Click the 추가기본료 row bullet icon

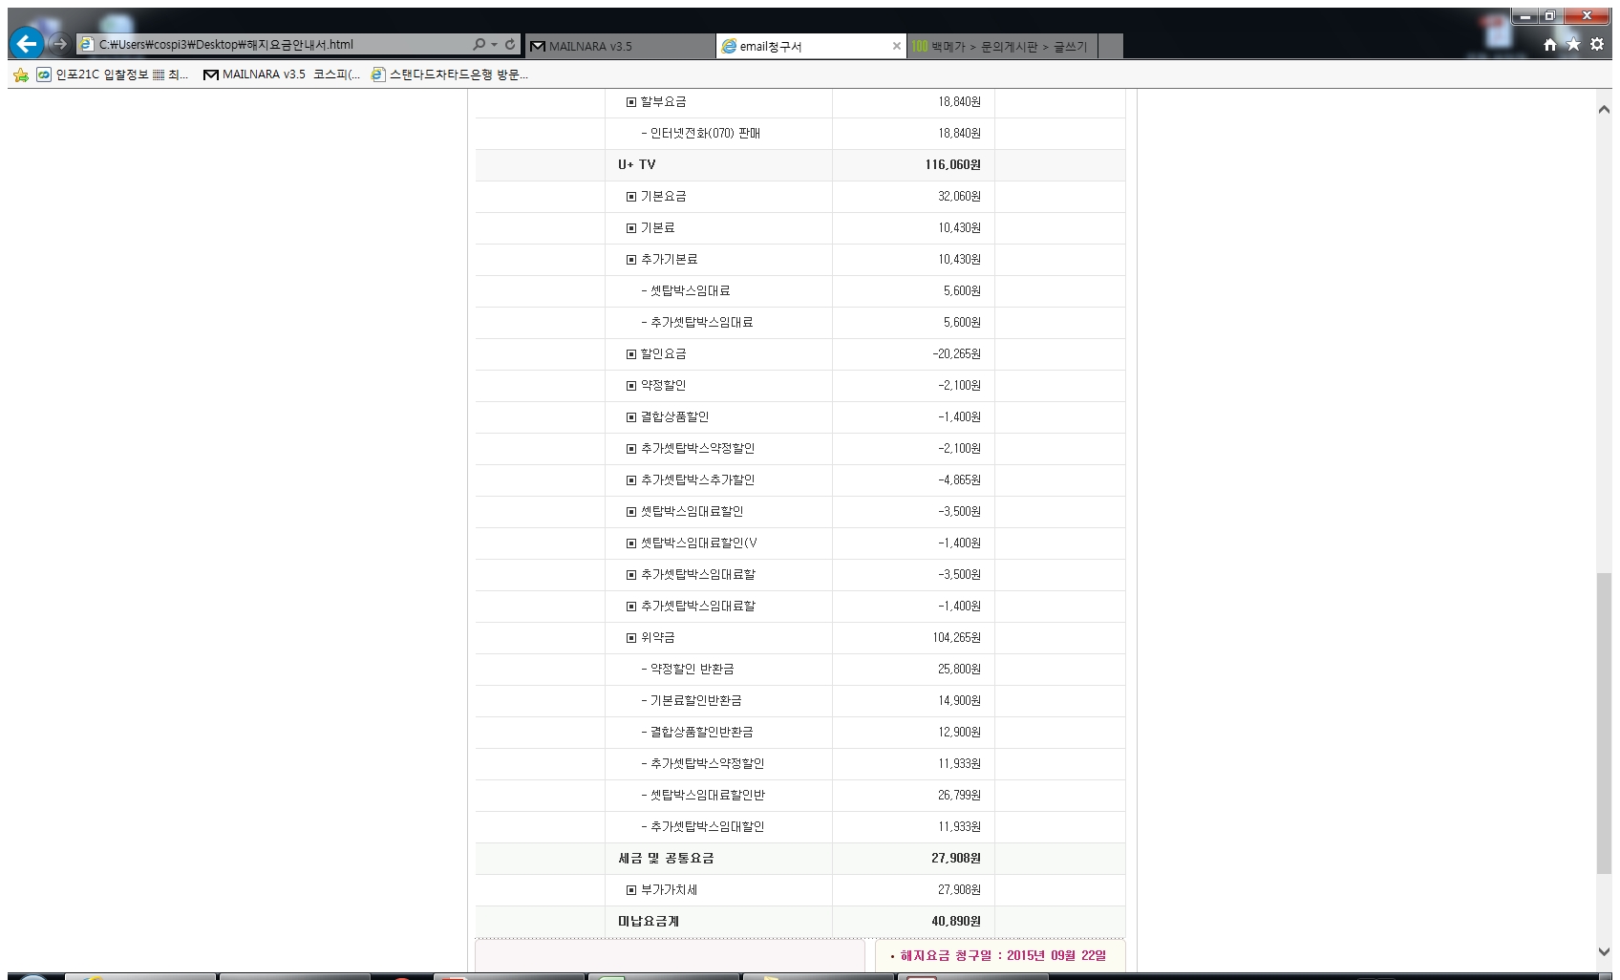pyautogui.click(x=631, y=260)
